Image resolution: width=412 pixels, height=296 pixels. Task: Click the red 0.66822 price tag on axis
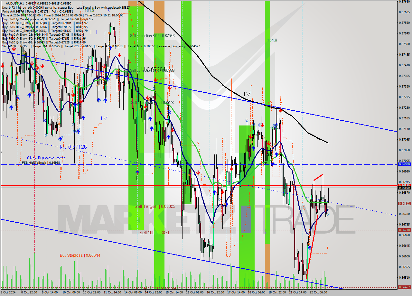pyautogui.click(x=405, y=204)
